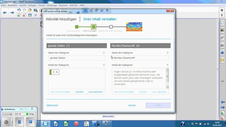Open the Add-Ons menu
The height and width of the screenshot is (127, 226).
point(73,5)
